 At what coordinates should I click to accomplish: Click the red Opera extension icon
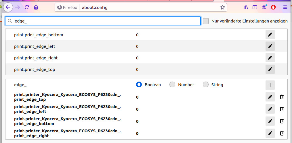pyautogui.click(x=273, y=7)
